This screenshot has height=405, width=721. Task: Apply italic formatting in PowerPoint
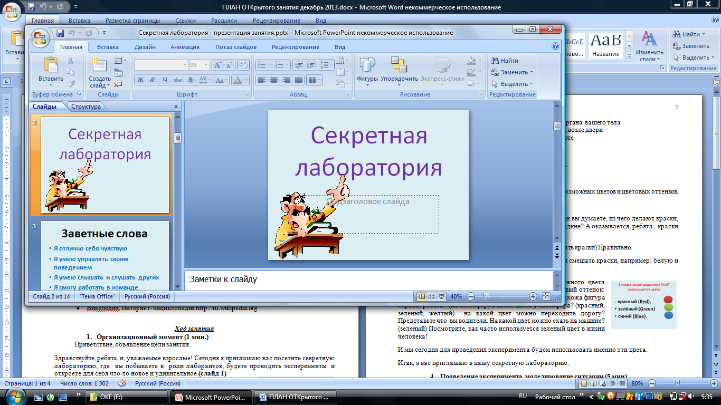tap(153, 80)
